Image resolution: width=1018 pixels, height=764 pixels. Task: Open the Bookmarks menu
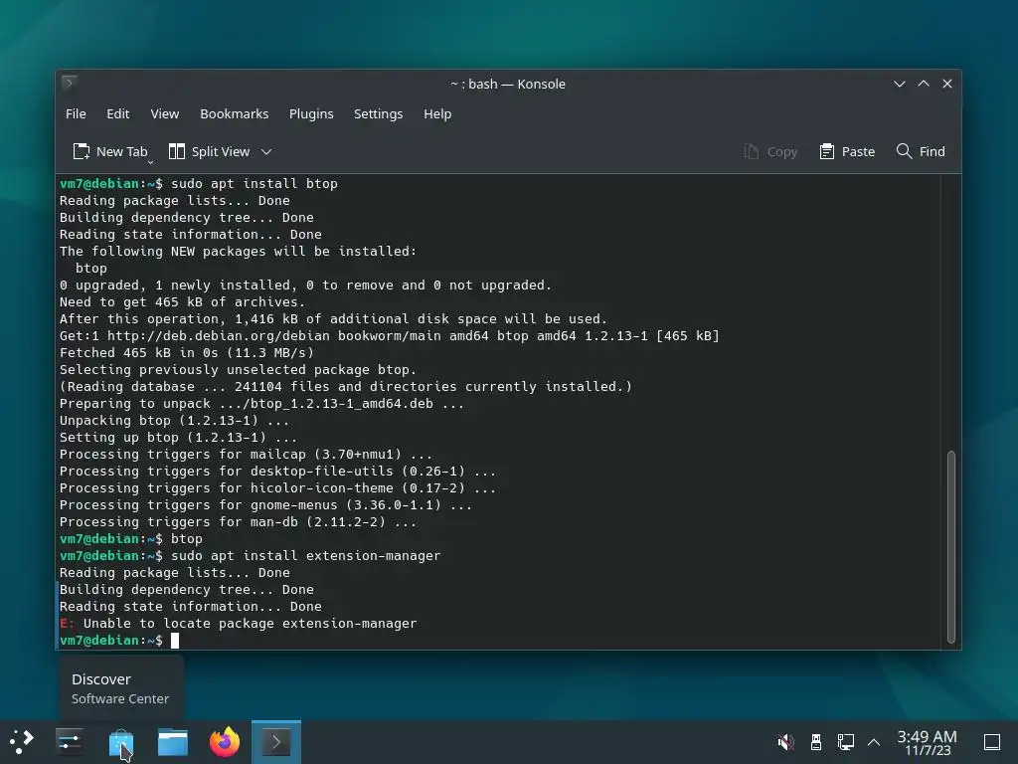[x=234, y=113]
